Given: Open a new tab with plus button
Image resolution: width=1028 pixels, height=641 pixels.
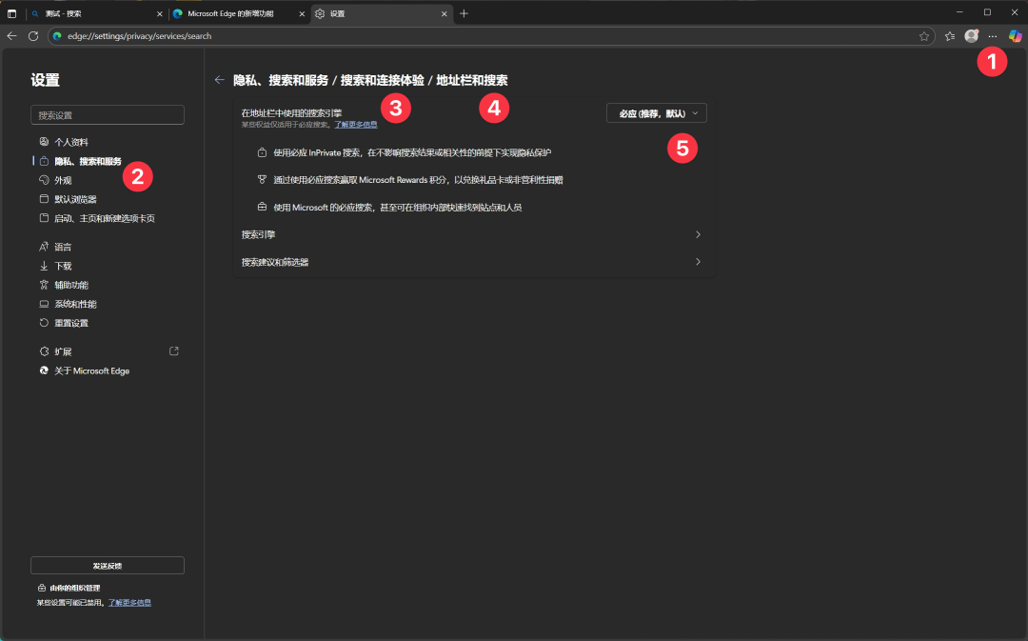Looking at the screenshot, I should pyautogui.click(x=465, y=13).
